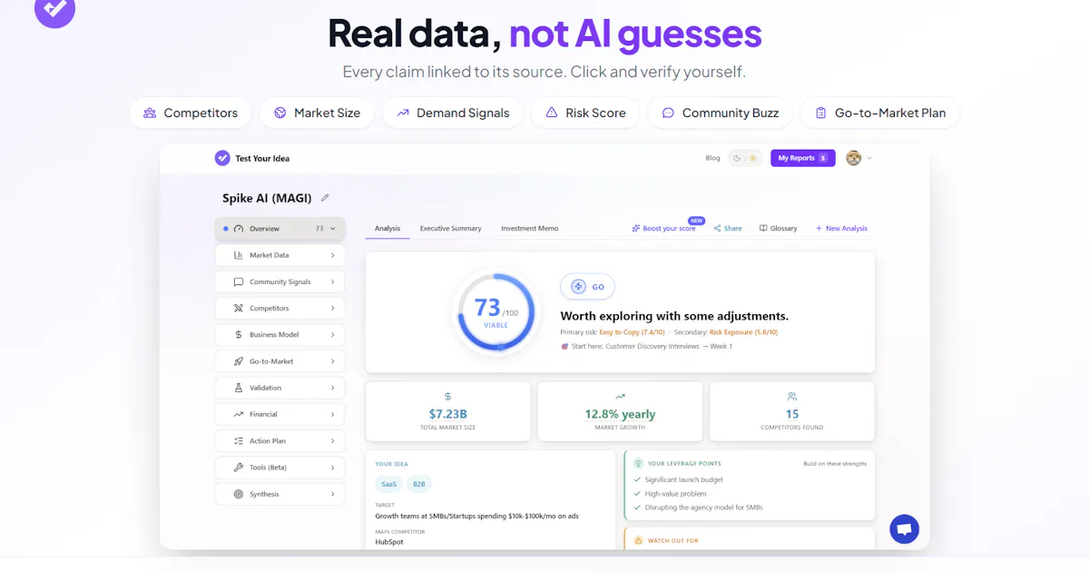Image resolution: width=1089 pixels, height=572 pixels.
Task: Click the NEW badge above Boost your score
Action: (x=696, y=220)
